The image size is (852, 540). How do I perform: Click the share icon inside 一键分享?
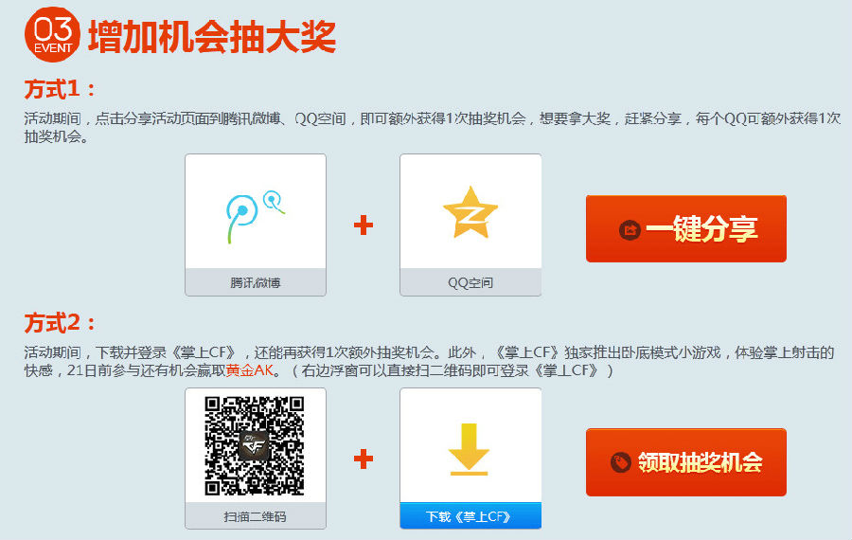[630, 229]
